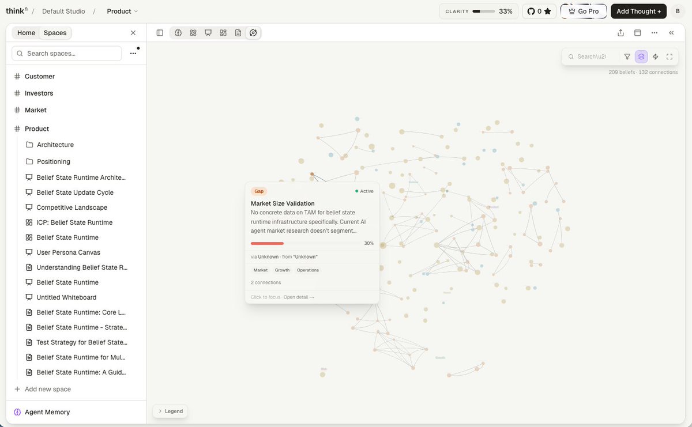Screen dimensions: 692x427
Task: Switch to the whiteboard view icon
Action: point(208,33)
